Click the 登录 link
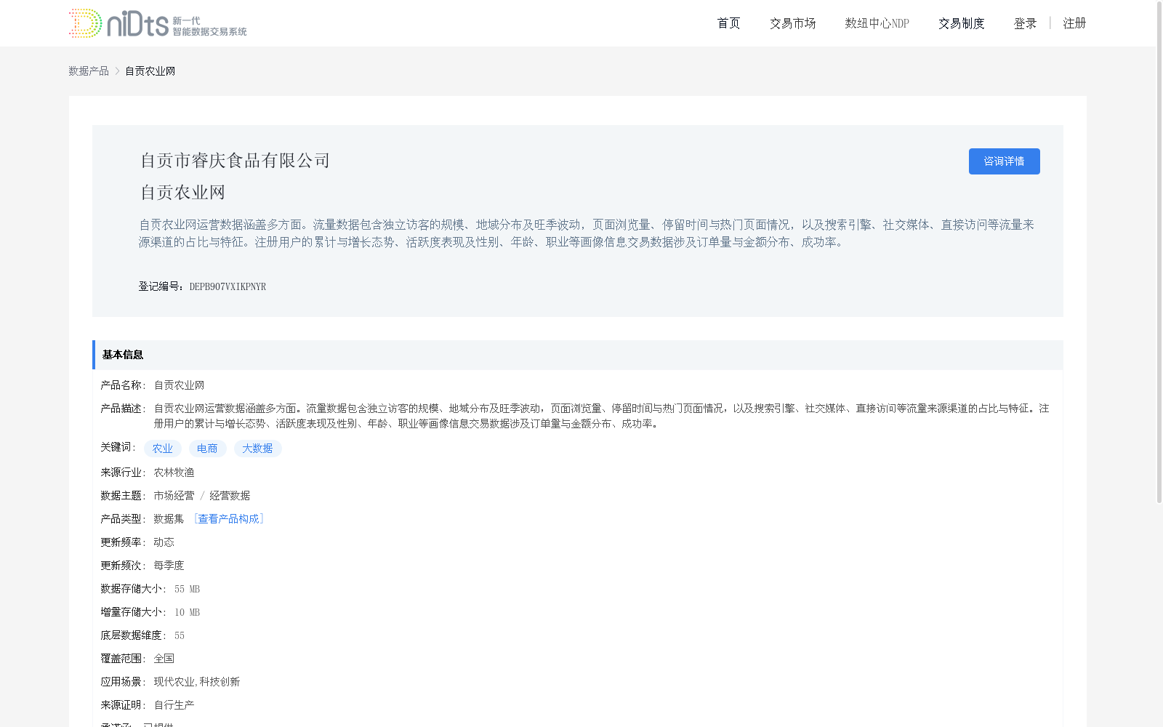1163x727 pixels. [x=1025, y=23]
